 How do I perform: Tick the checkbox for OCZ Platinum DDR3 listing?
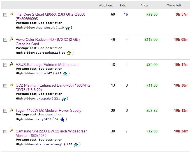pyautogui.click(x=5, y=86)
